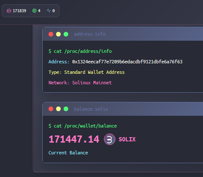Click the value 0 beside the pulse icon
Screen dimensions: 203x177
(x=54, y=11)
